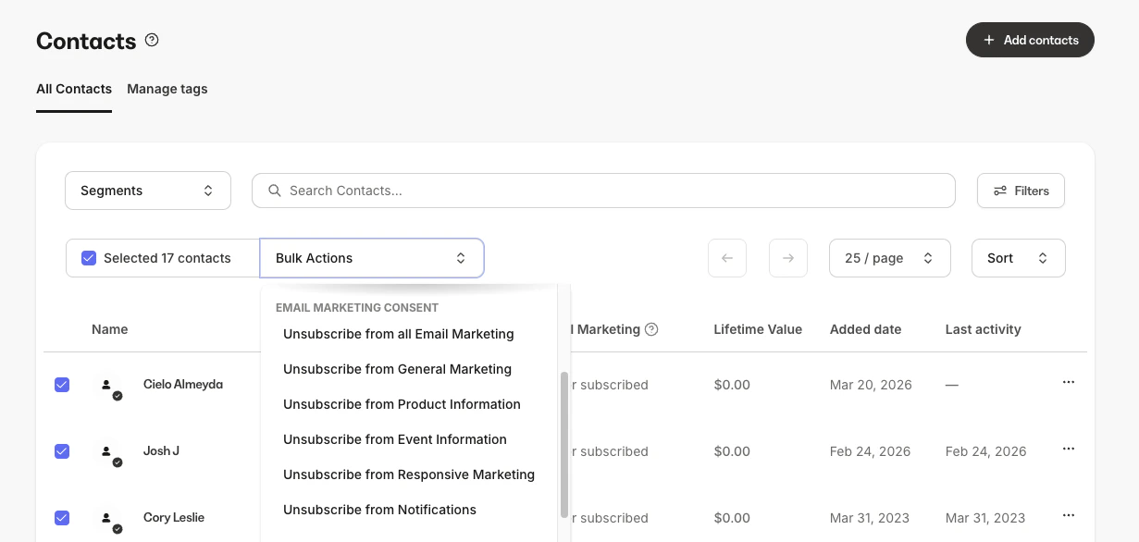Click the Add contacts button

point(1030,40)
